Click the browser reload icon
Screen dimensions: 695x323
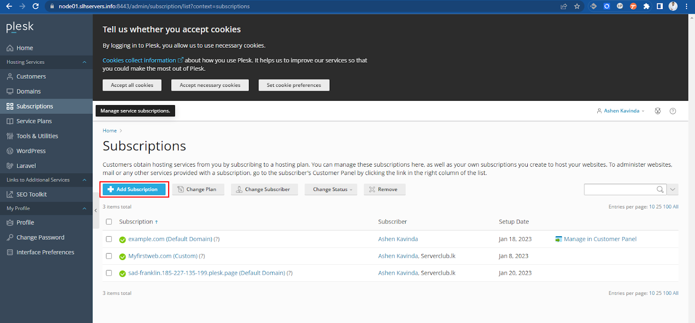click(36, 6)
